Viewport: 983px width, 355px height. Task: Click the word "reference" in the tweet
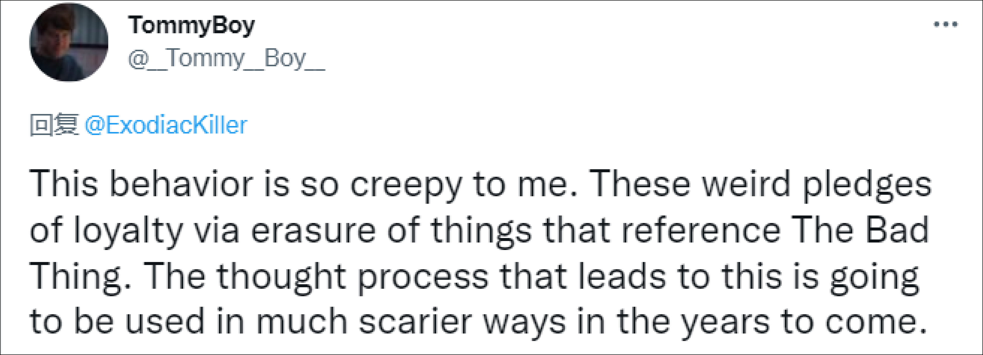point(701,231)
